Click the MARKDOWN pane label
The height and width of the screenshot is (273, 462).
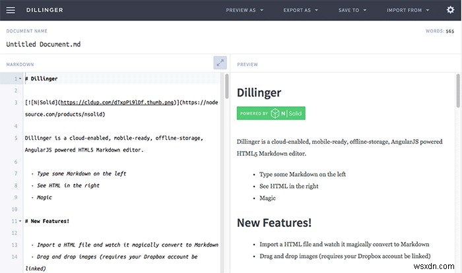pos(20,65)
